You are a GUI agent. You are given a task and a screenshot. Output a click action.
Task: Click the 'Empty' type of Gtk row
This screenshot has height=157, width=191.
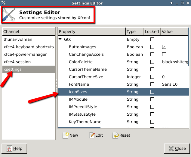(x=133, y=40)
